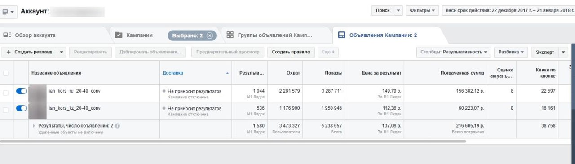Click the horizontal scrollbar under the table
This screenshot has height=164, width=575.
tap(233, 141)
